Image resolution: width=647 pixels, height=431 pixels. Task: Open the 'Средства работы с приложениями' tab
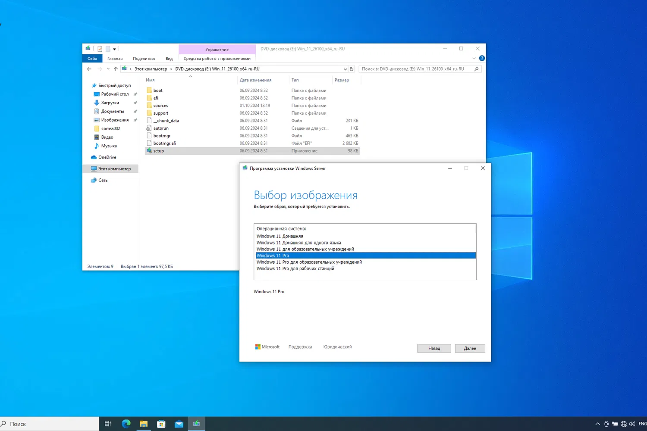click(217, 59)
